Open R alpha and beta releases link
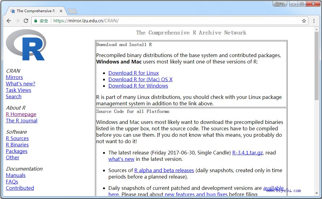The image size is (322, 199). [164, 170]
